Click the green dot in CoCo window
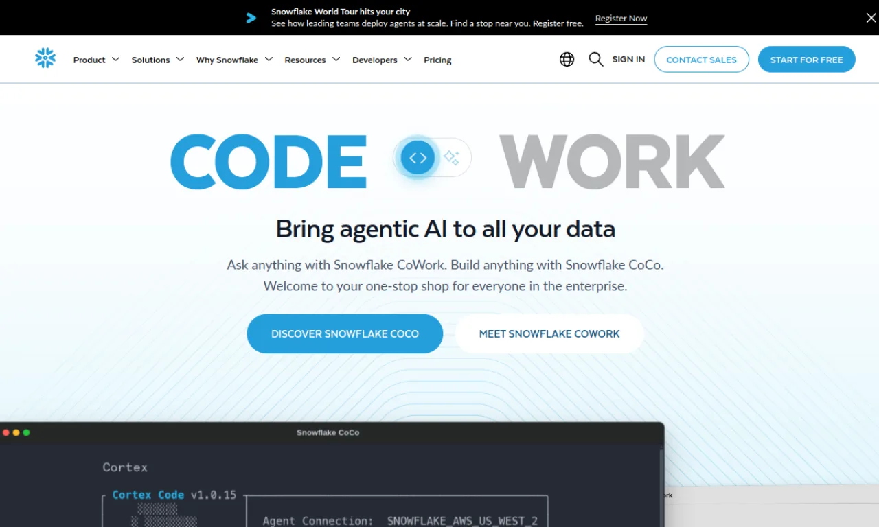 pyautogui.click(x=27, y=433)
